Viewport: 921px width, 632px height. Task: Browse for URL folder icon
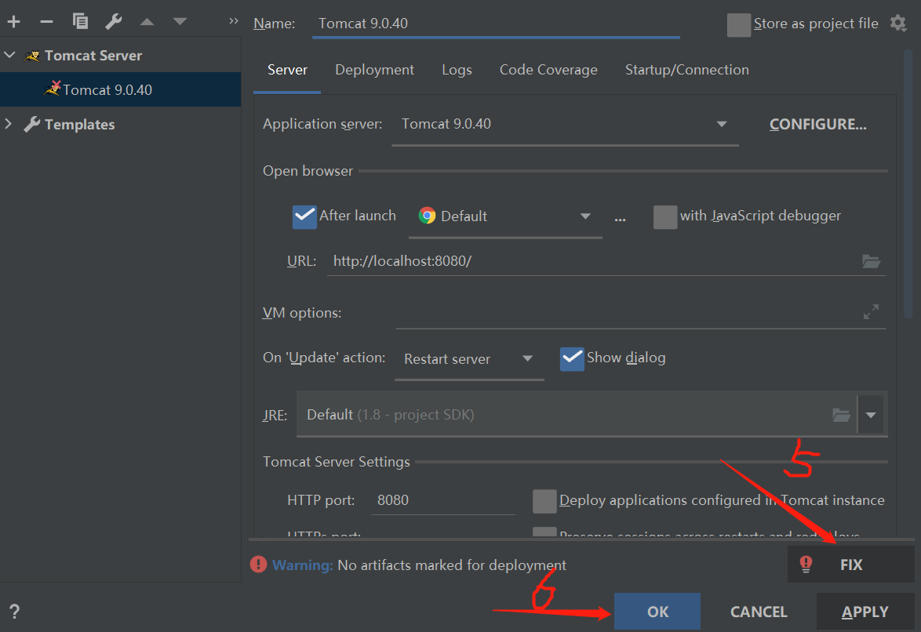pos(871,261)
